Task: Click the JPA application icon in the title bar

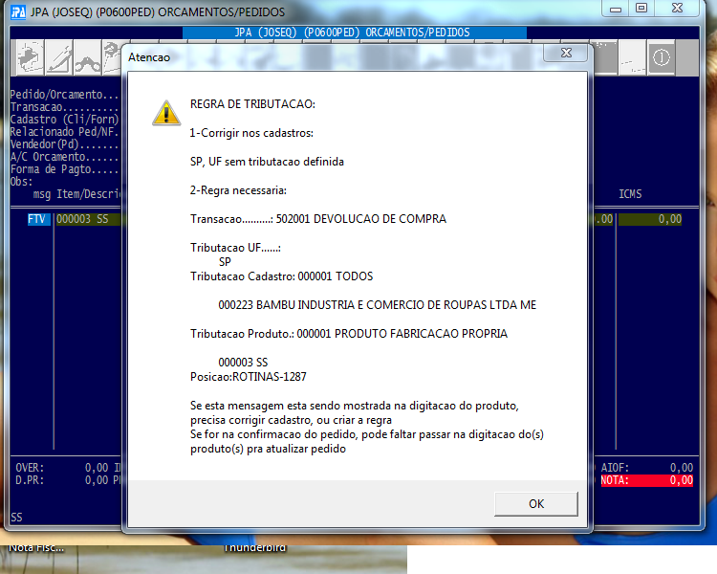Action: pyautogui.click(x=17, y=10)
